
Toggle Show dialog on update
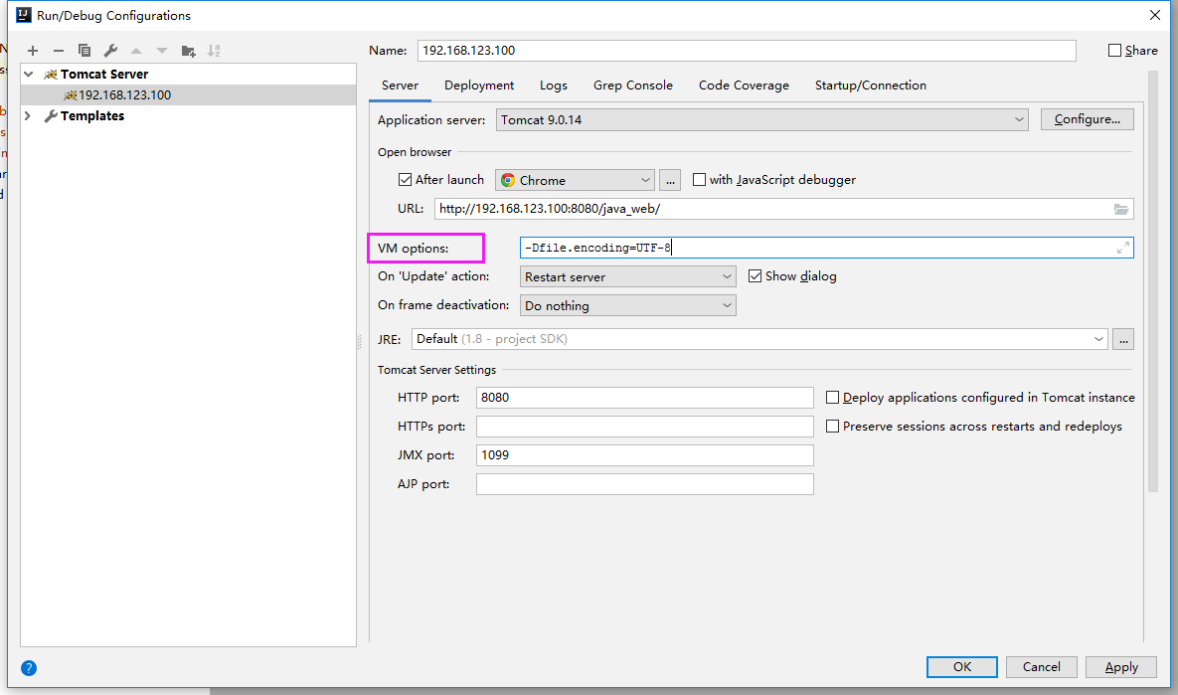(756, 275)
